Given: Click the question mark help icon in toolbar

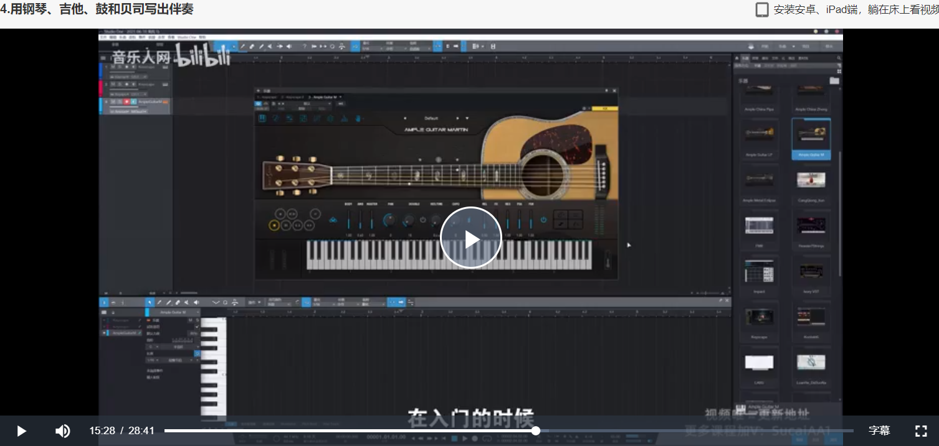Looking at the screenshot, I should pyautogui.click(x=304, y=47).
